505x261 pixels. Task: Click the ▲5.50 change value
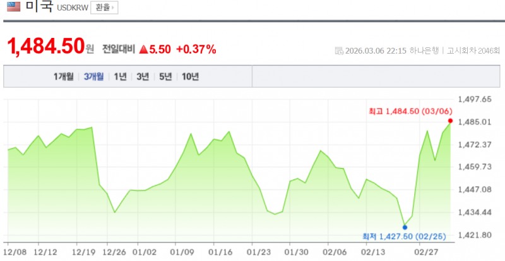coord(155,49)
